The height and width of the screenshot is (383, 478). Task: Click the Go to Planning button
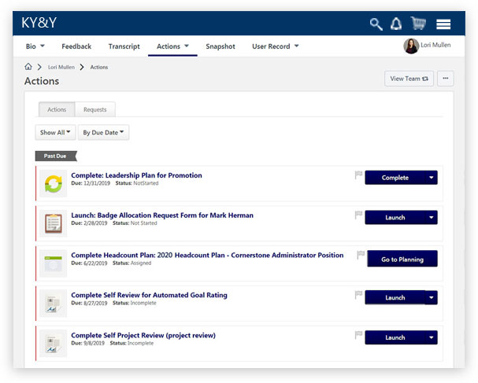(x=402, y=259)
